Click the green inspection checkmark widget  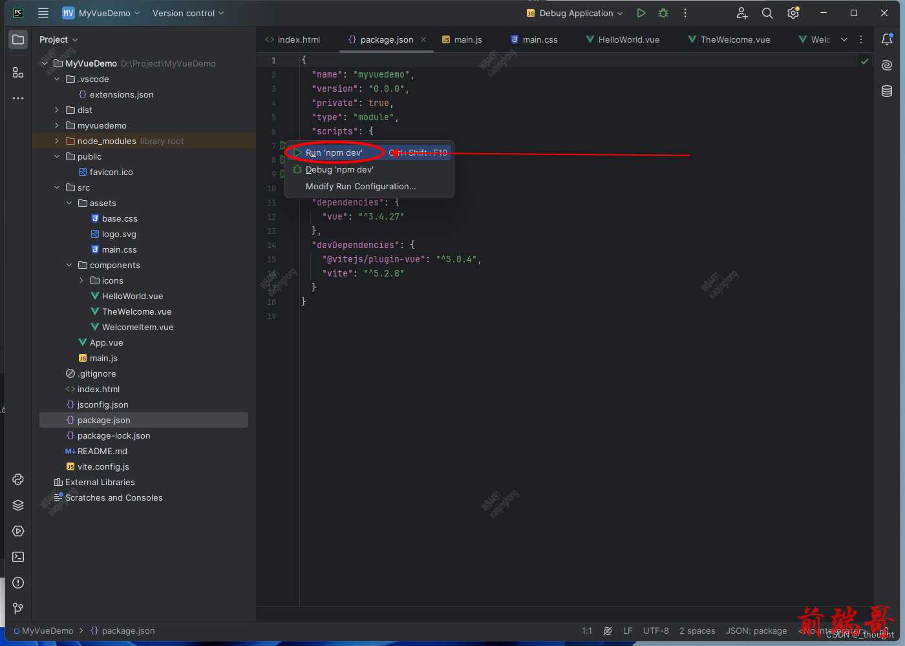pyautogui.click(x=864, y=61)
